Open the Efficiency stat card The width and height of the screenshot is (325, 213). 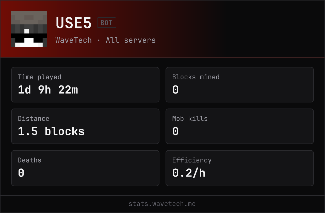[240, 168]
